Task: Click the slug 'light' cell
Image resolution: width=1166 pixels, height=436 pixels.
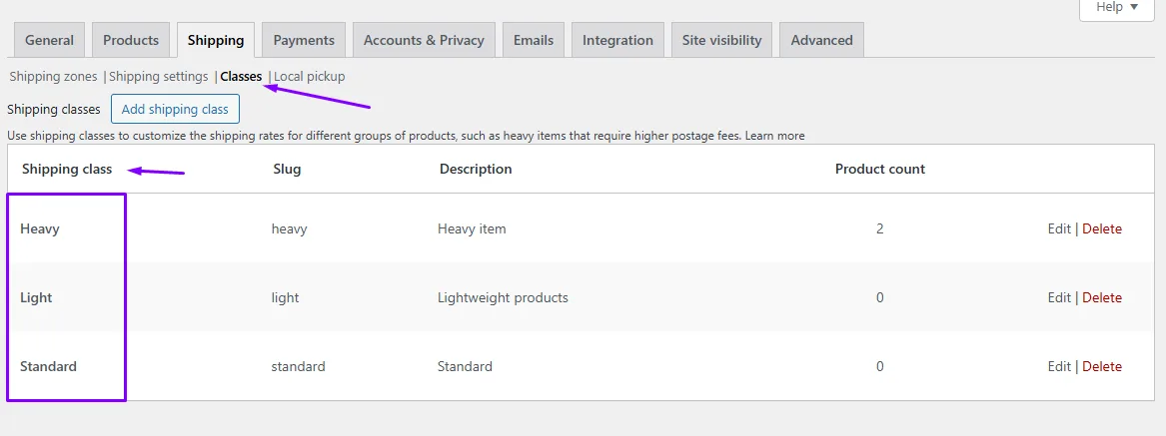Action: [x=286, y=298]
